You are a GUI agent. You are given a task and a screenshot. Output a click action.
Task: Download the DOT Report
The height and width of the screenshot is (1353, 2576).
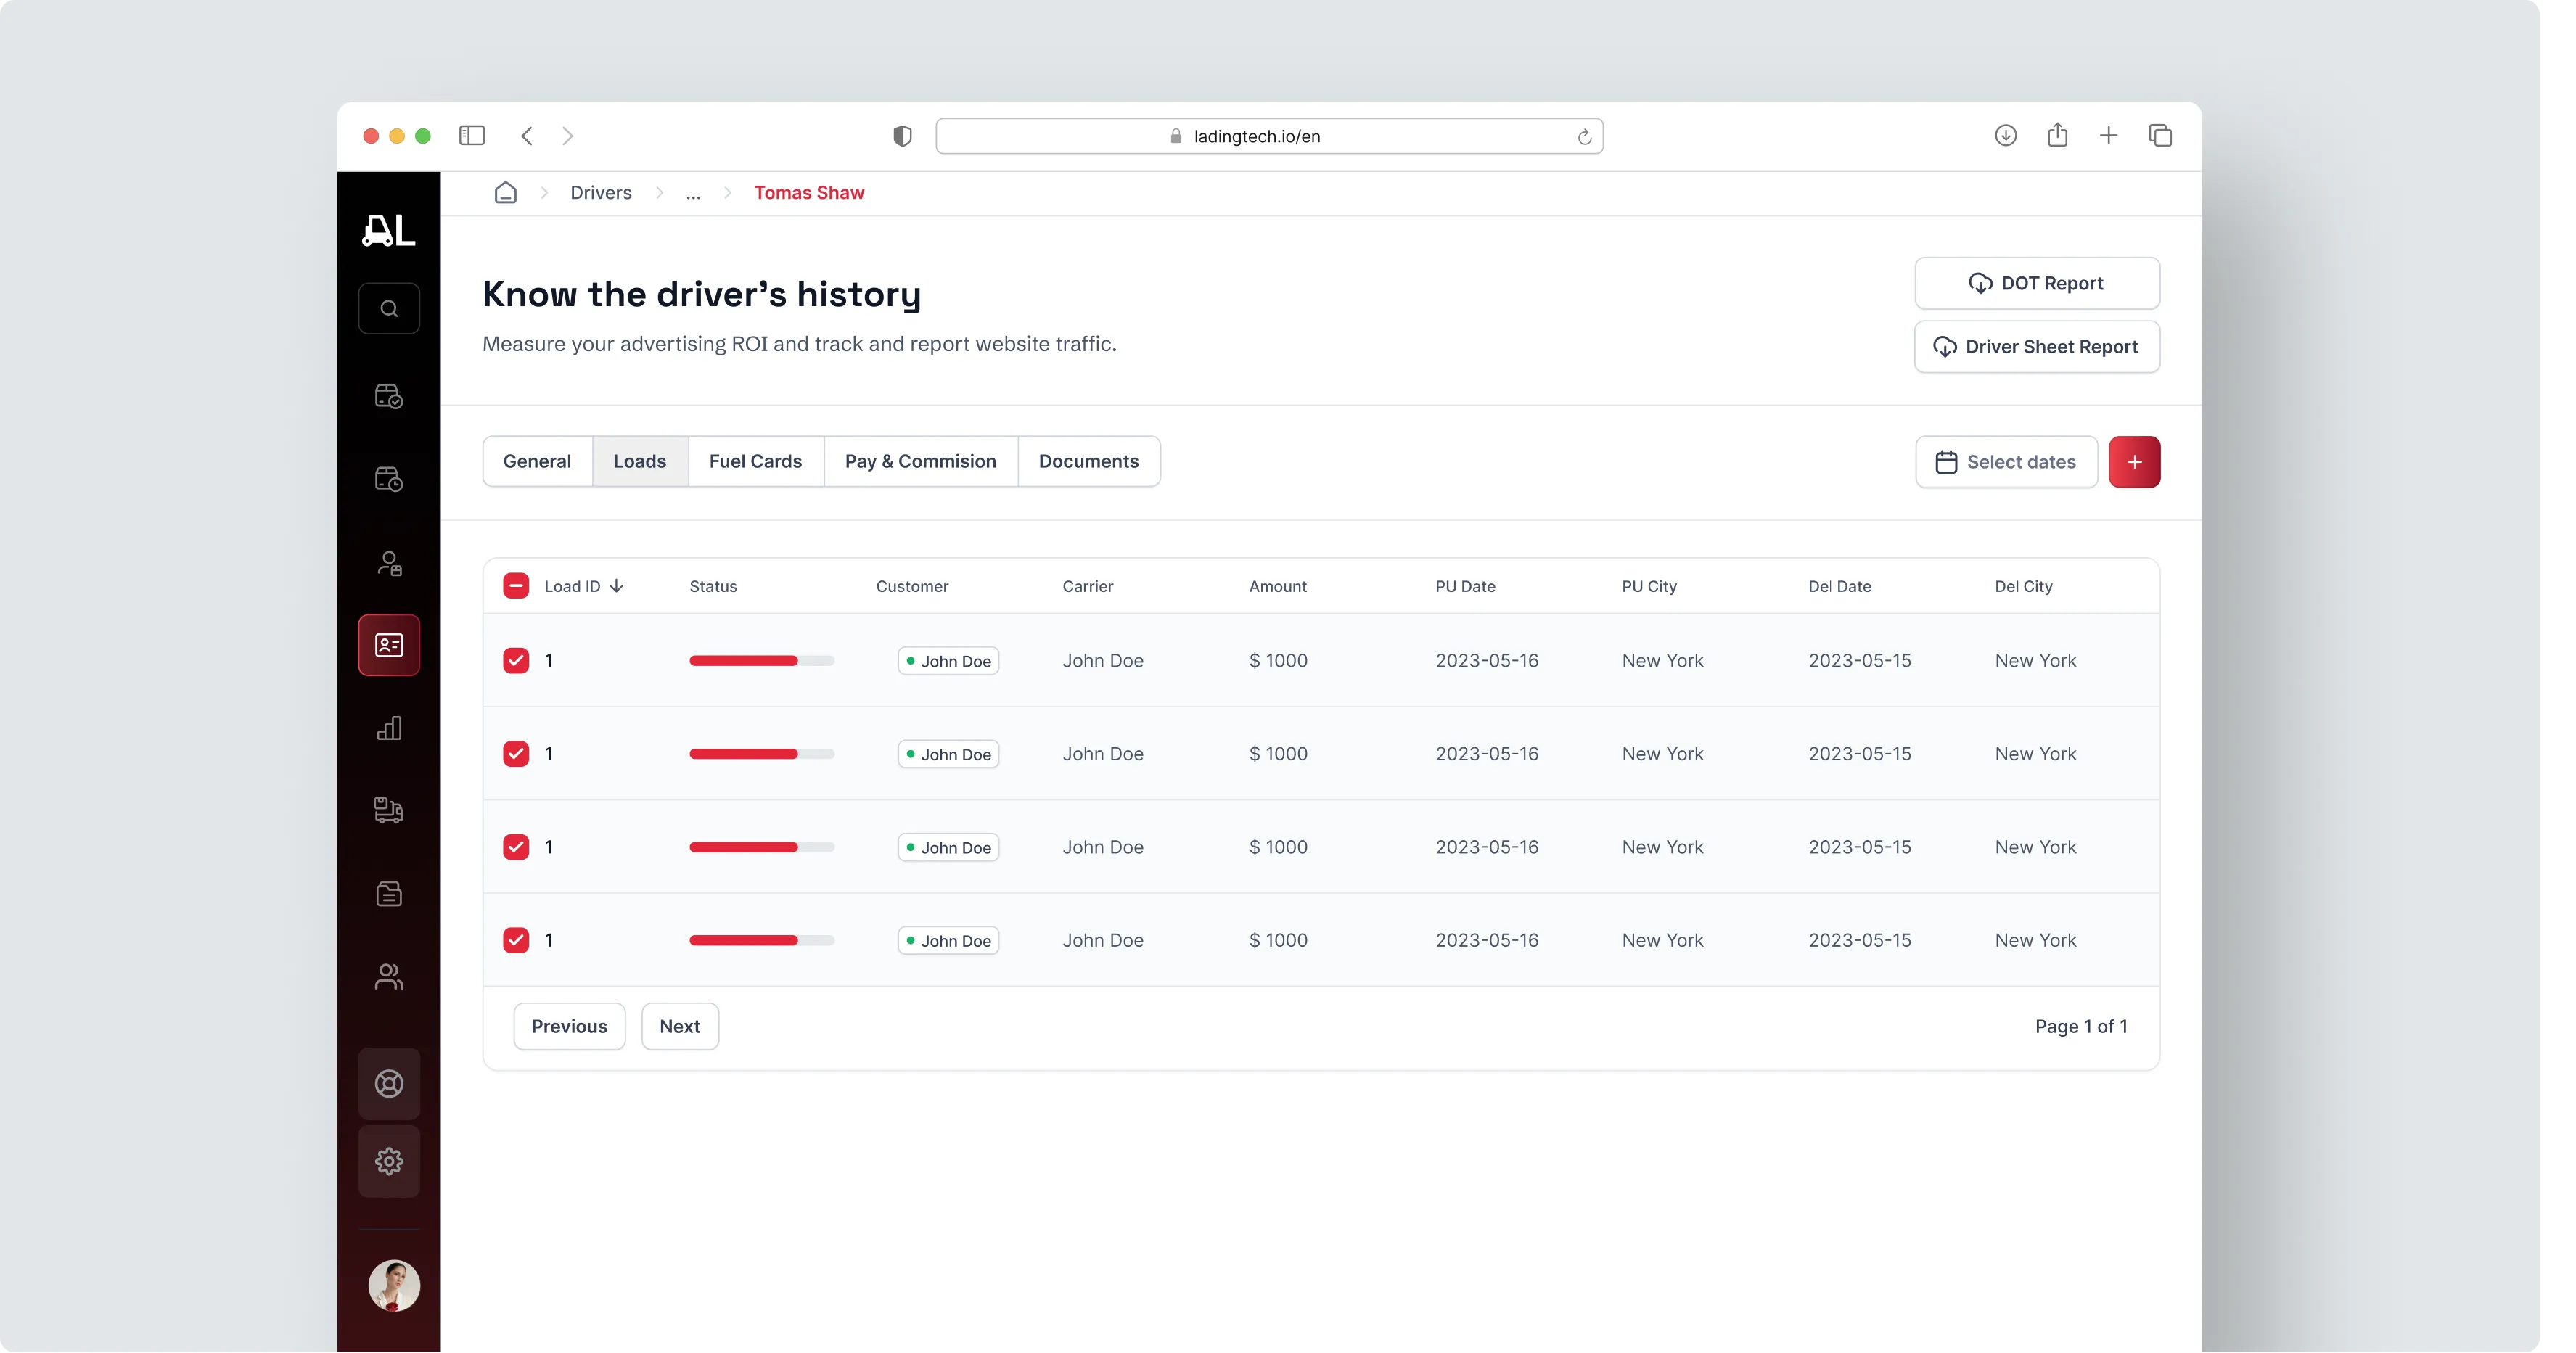click(2036, 283)
